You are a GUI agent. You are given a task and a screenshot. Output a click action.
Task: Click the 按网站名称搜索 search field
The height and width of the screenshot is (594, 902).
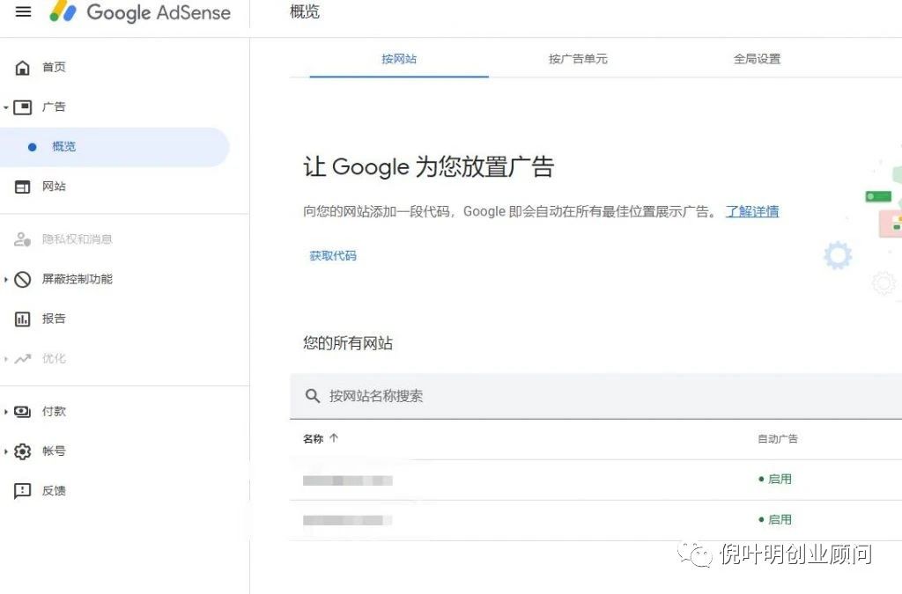pos(529,396)
